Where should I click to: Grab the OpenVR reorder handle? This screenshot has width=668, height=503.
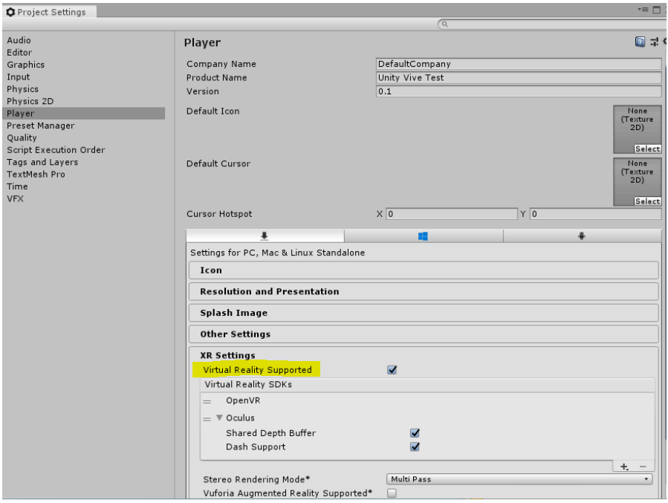pyautogui.click(x=207, y=402)
